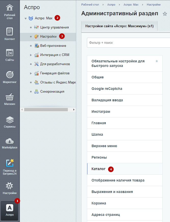The image size is (170, 222).
Task: Click the asterisk next to Обязательные настройки
Action: pyautogui.click(x=157, y=61)
